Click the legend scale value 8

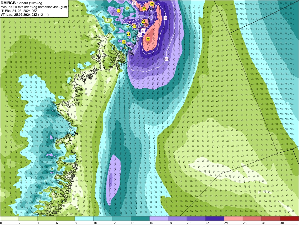[x=76, y=223]
